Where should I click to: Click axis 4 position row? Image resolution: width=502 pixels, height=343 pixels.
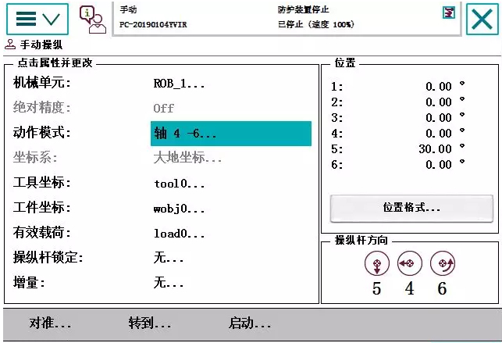(x=398, y=134)
